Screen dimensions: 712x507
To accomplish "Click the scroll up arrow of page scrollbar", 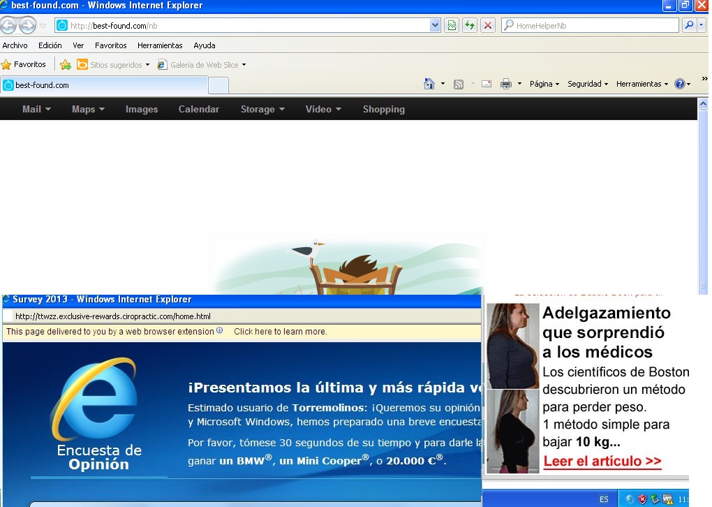I will tap(703, 103).
